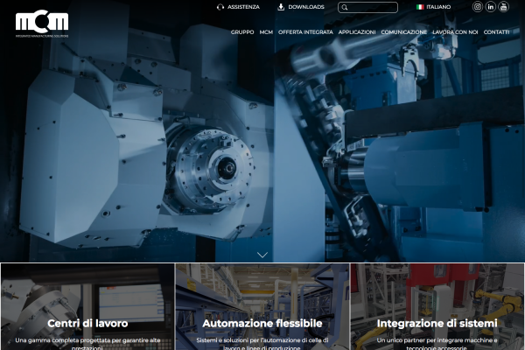Select Applicazioni in the navigation bar

[x=357, y=32]
